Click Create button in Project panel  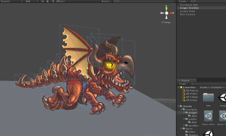coord(183,84)
